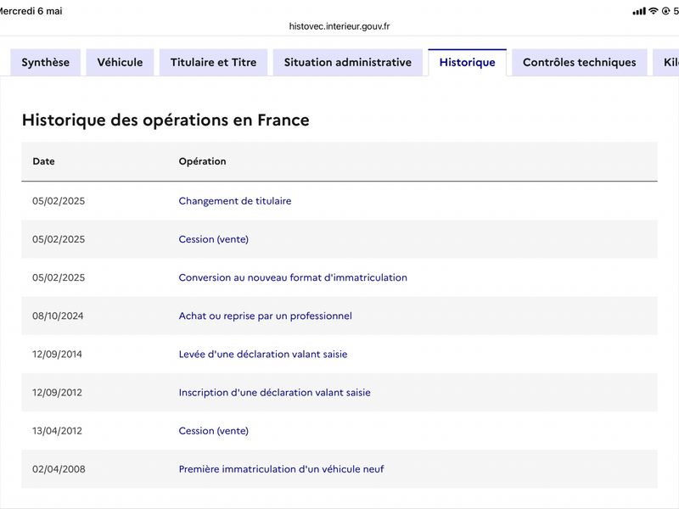Select the Situation administrative tab

tap(348, 62)
